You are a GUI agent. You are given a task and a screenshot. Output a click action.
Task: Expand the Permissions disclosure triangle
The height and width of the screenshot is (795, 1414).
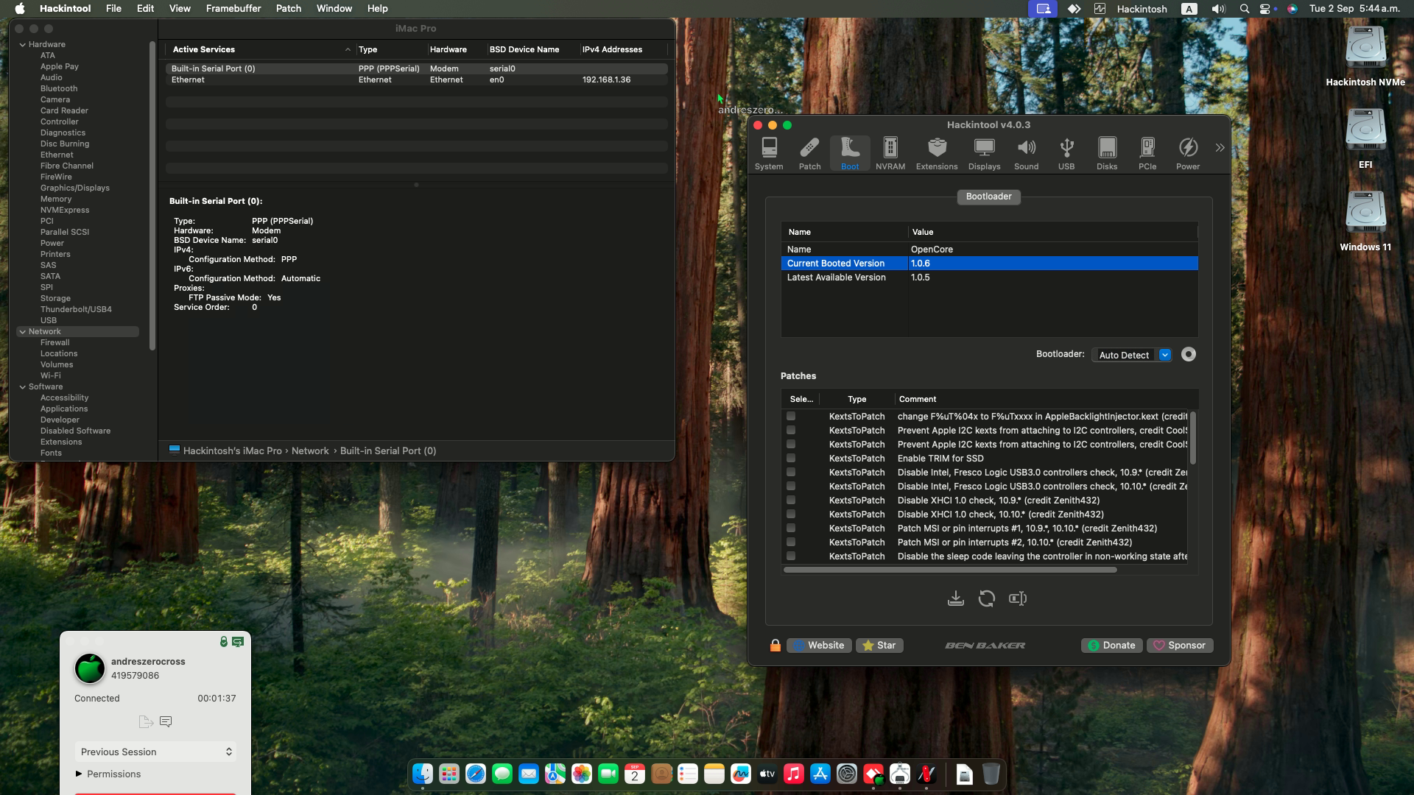79,774
